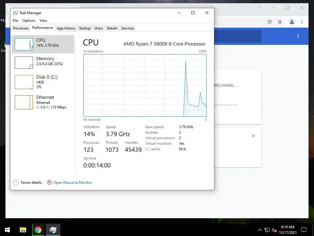
Task: Click the AMD Ryzen 7 5800X processor name
Action: (164, 44)
